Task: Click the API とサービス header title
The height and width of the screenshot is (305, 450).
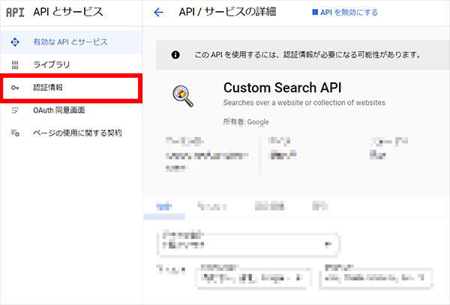Action: tap(68, 12)
